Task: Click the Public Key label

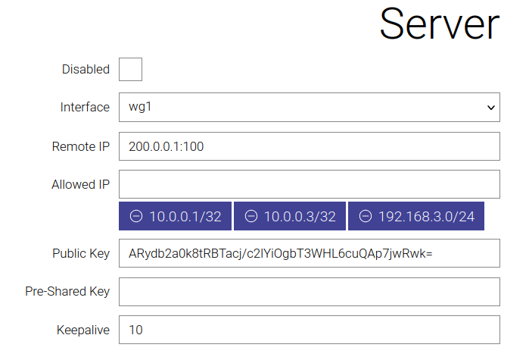Action: [81, 253]
